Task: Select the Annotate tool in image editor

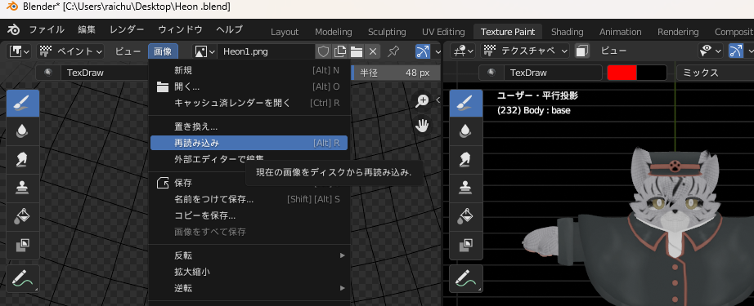Action: pos(23,278)
